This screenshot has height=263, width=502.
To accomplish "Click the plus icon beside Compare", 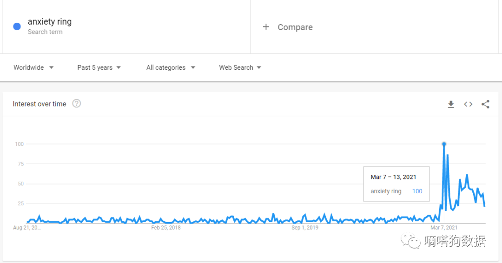I will point(266,27).
